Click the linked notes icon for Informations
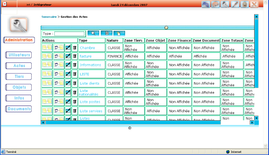Image resolution: width=269 pixels, height=155 pixels. tap(47, 65)
